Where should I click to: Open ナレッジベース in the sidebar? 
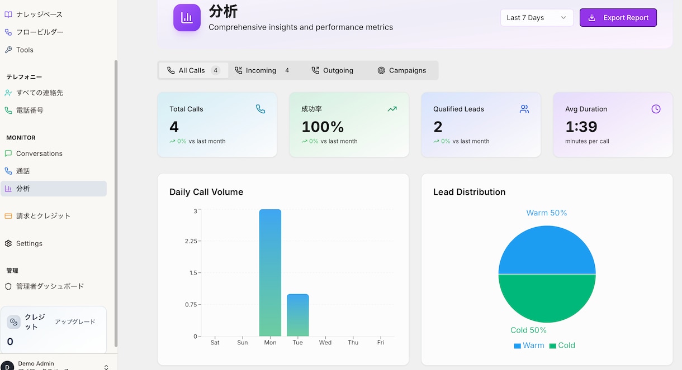[54, 15]
